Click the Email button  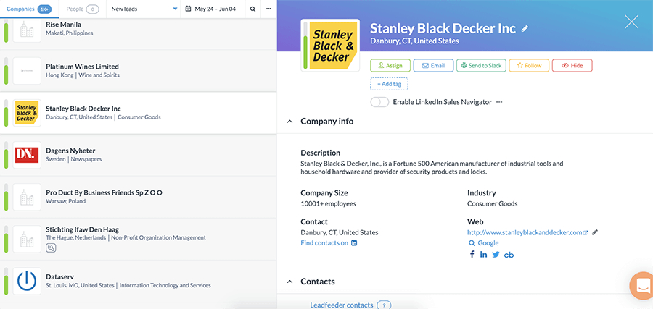[x=433, y=66]
